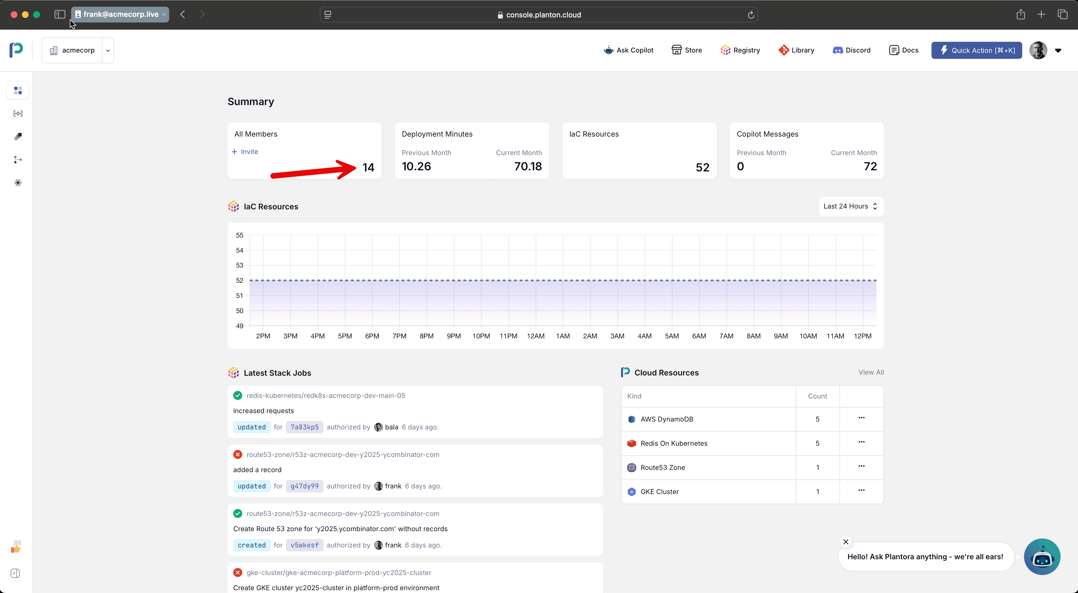Go back in Safari history

182,14
